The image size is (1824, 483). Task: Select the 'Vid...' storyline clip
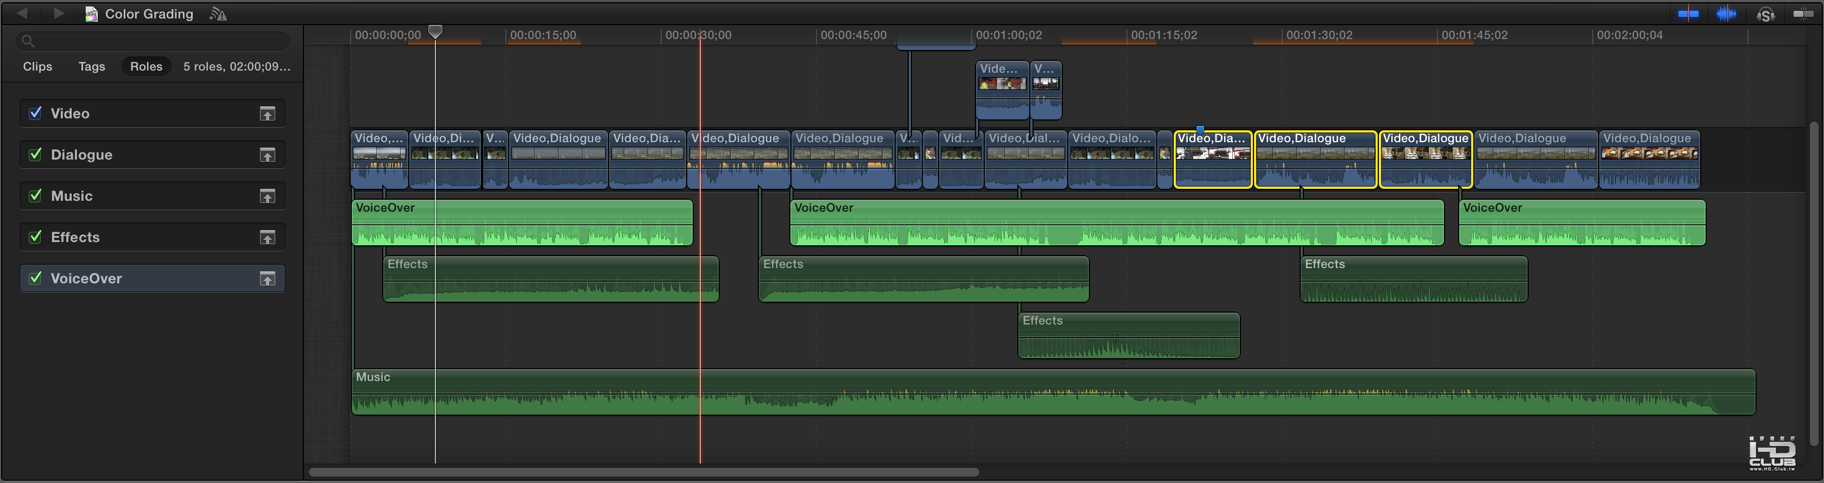click(x=961, y=160)
